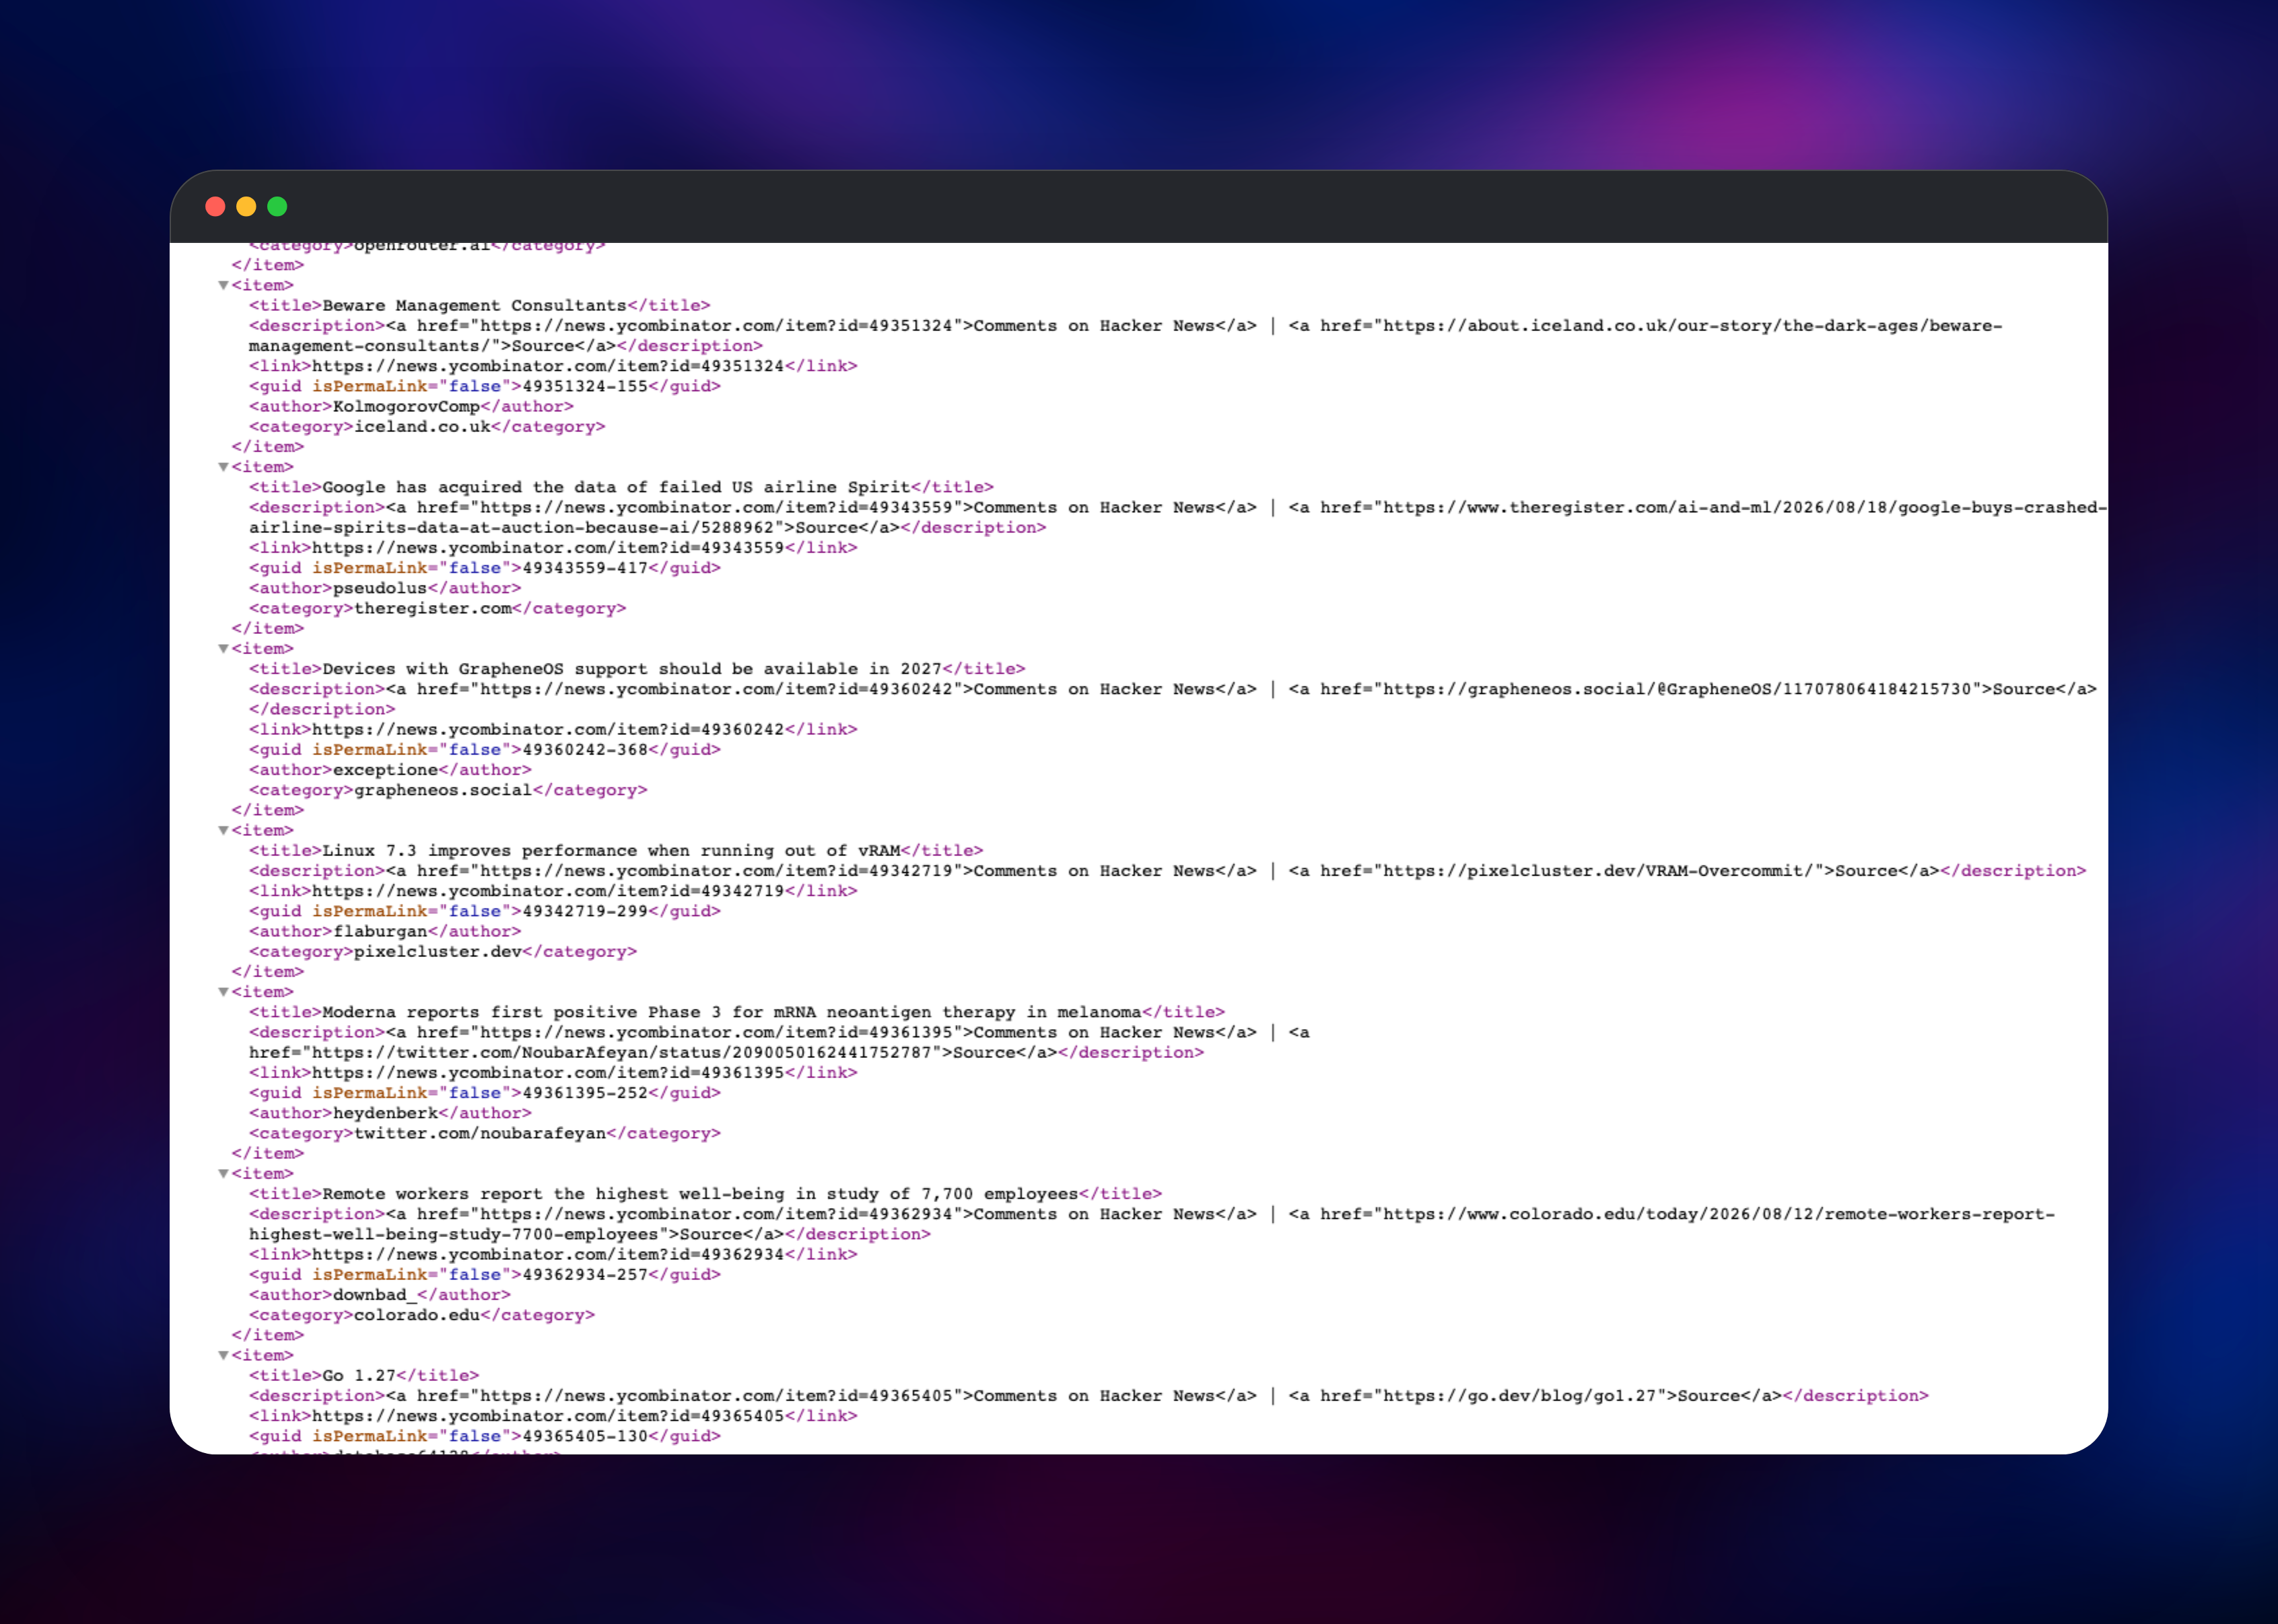The height and width of the screenshot is (1624, 2278).
Task: Click the guid value 49361395-252
Action: [x=585, y=1093]
